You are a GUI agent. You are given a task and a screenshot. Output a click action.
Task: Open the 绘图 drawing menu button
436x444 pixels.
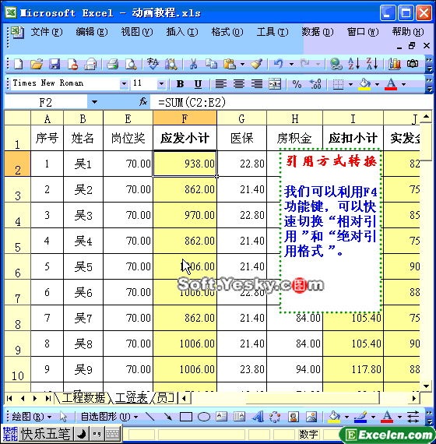tap(31, 417)
